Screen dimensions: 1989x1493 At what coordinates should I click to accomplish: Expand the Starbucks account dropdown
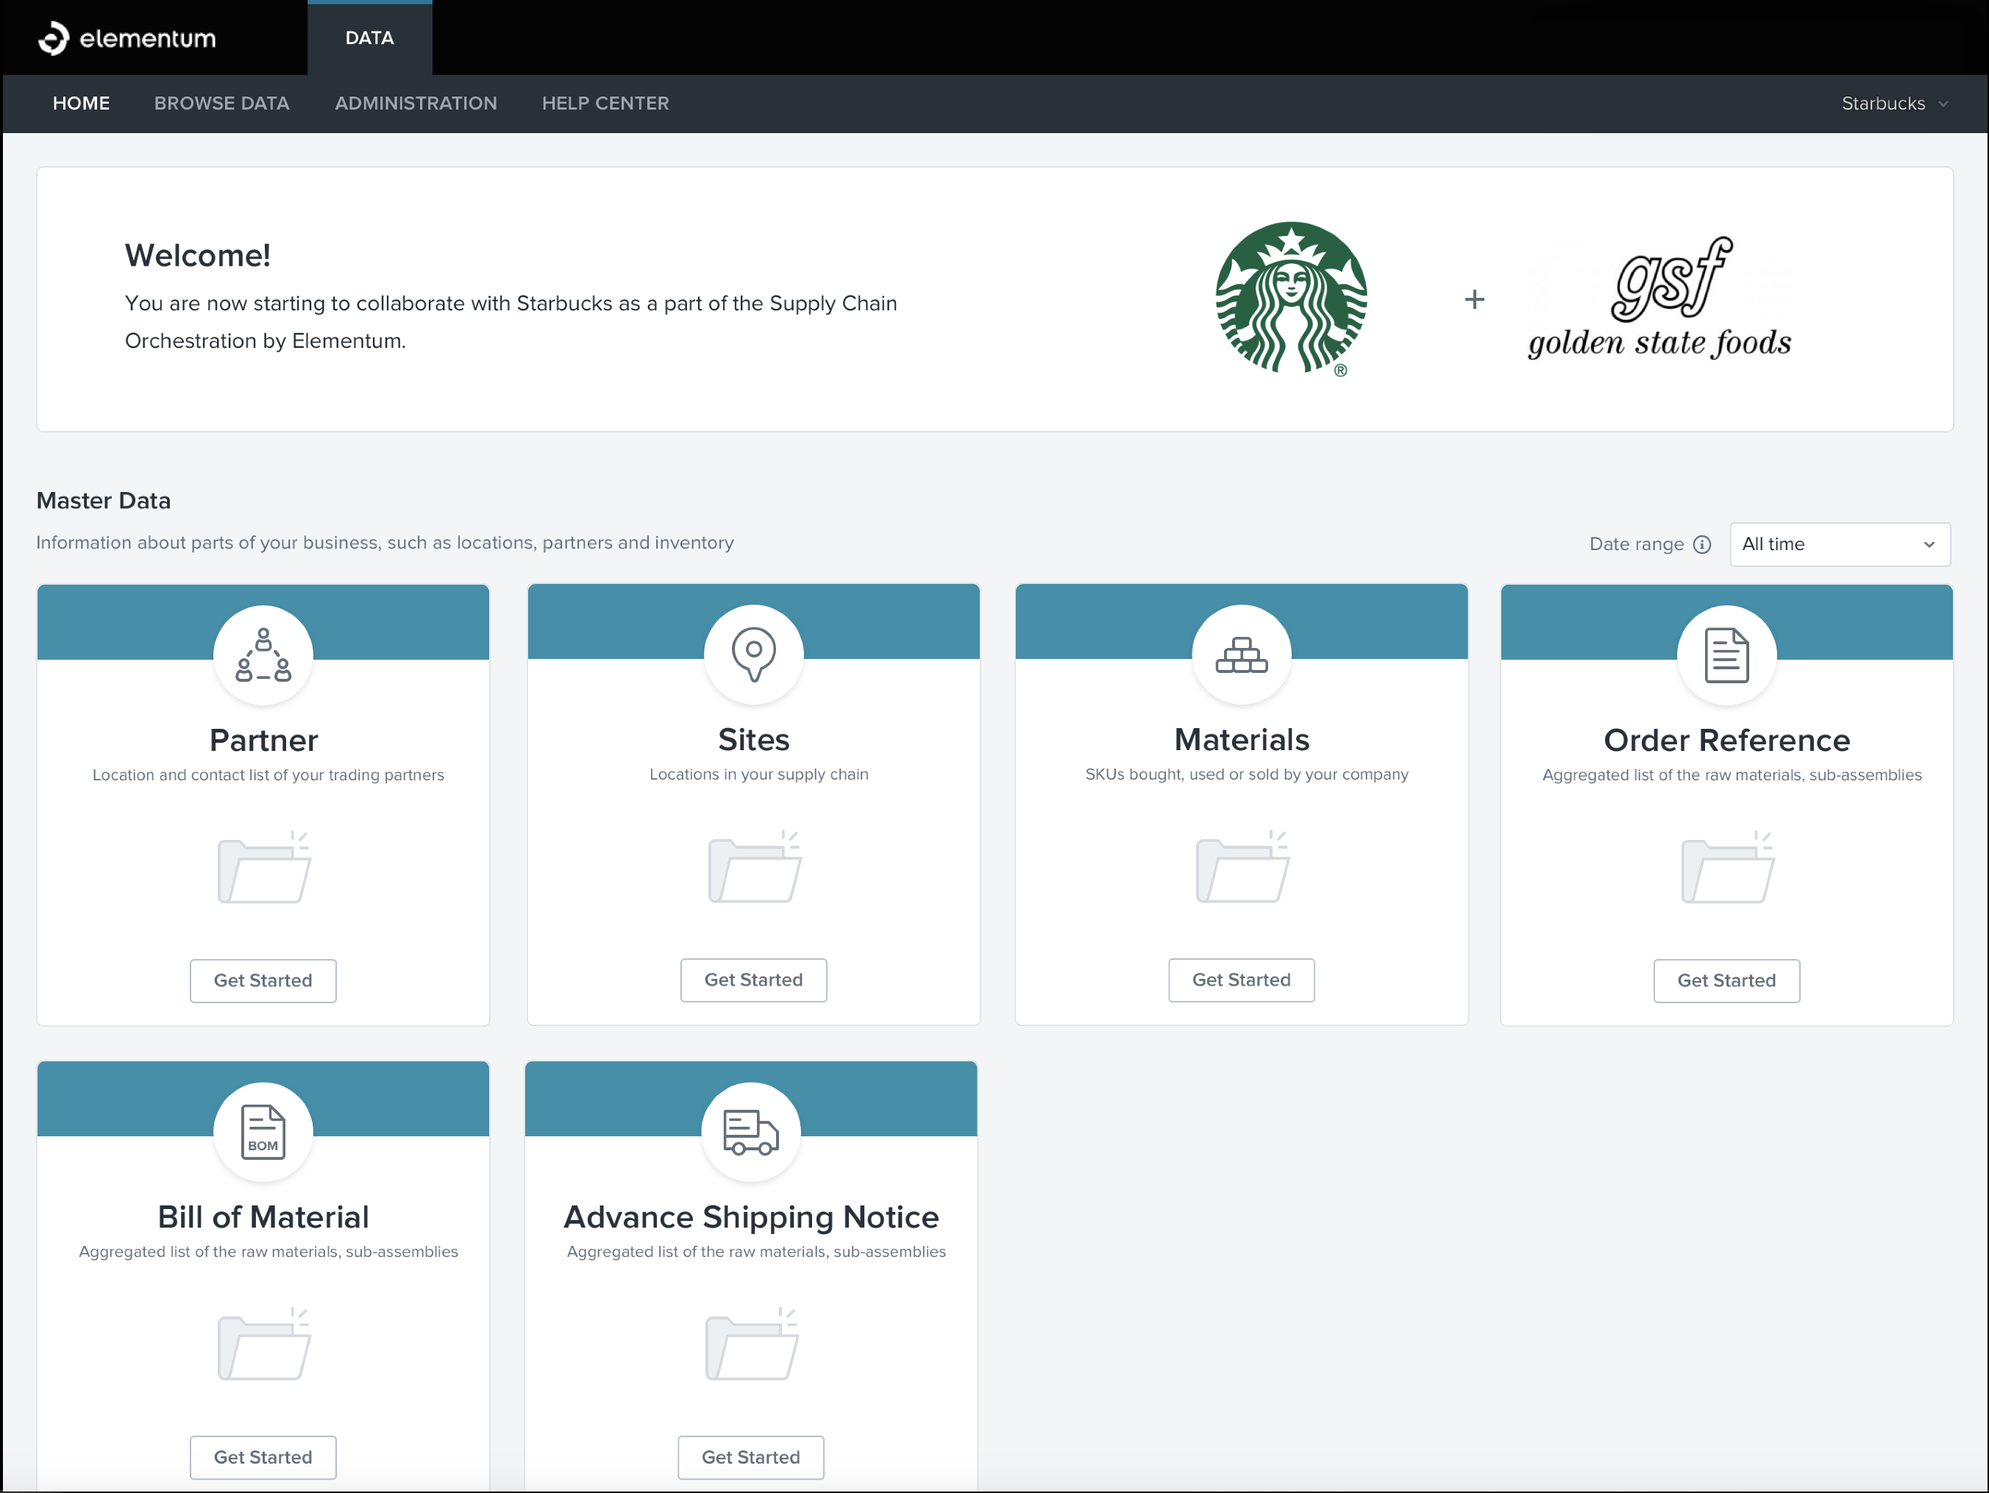[1893, 104]
